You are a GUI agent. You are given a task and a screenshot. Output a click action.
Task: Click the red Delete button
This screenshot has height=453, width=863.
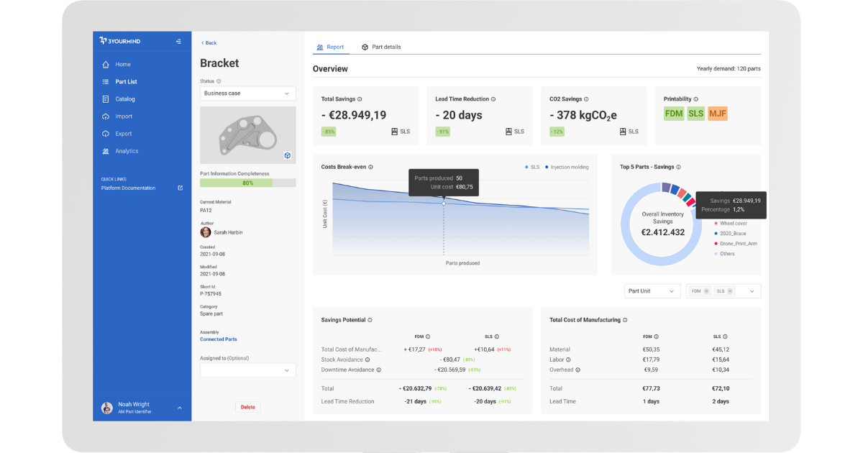tap(247, 407)
